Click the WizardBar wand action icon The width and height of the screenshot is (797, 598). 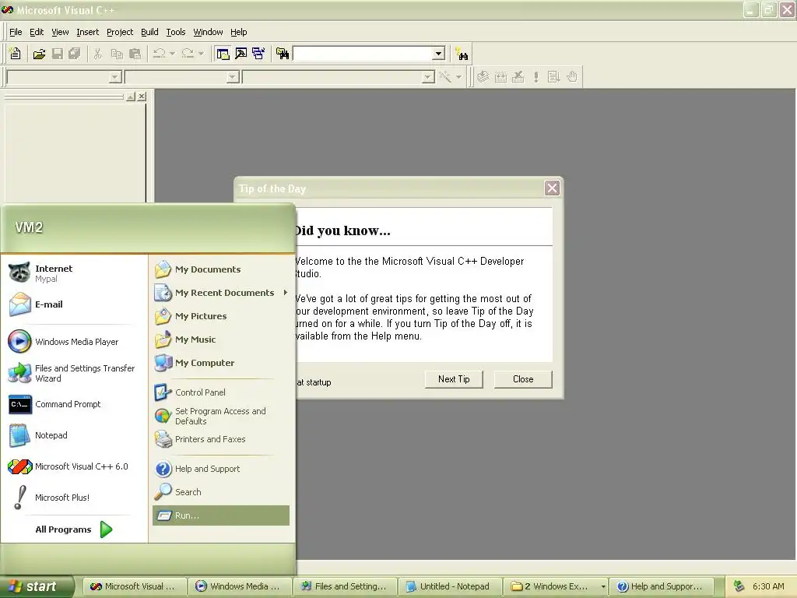click(445, 77)
